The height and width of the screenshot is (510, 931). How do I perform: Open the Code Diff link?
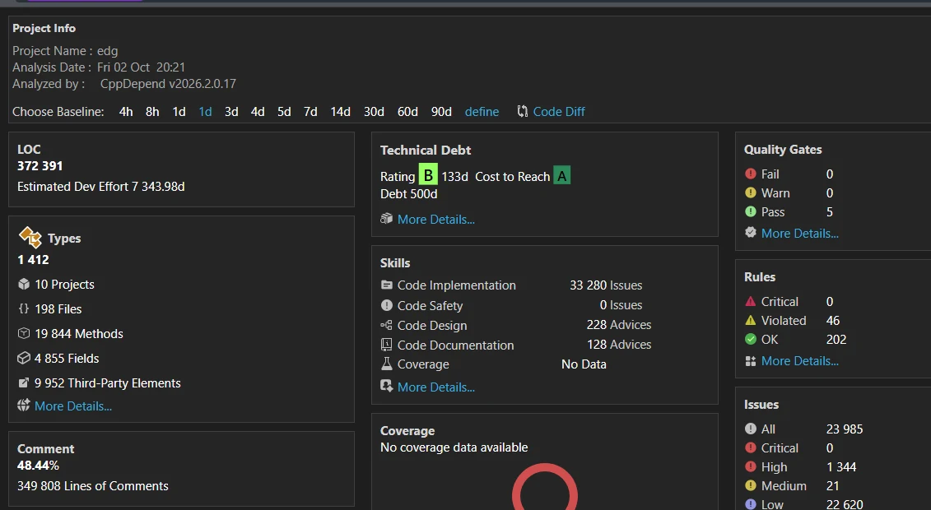559,112
